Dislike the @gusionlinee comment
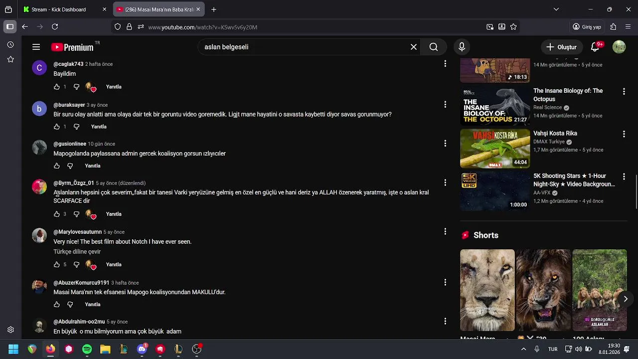This screenshot has height=359, width=638. [x=70, y=166]
